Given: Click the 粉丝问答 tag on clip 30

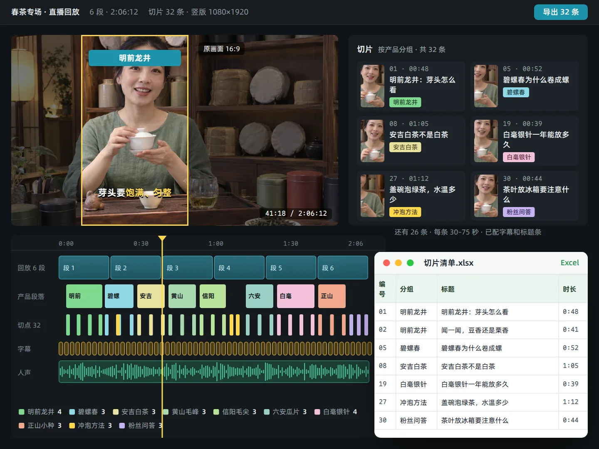Looking at the screenshot, I should point(519,212).
